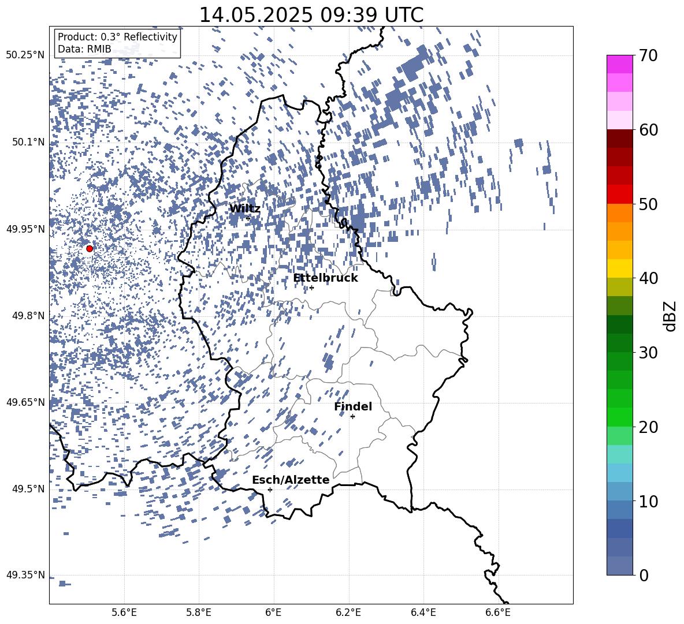Click the 49.8°N latitude label

click(x=28, y=316)
